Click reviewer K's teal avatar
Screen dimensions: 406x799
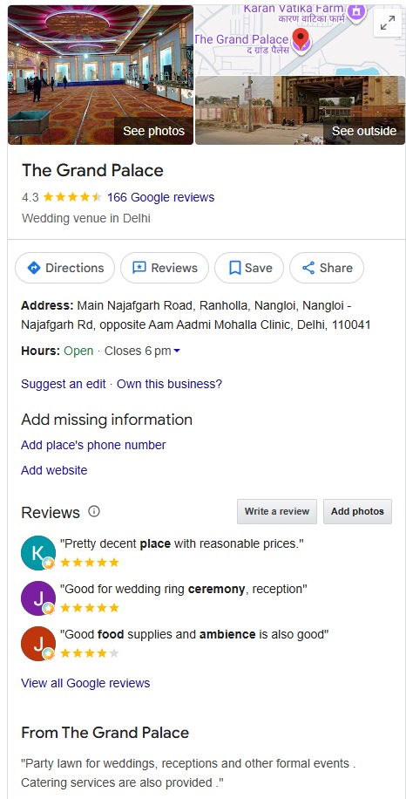click(x=38, y=553)
